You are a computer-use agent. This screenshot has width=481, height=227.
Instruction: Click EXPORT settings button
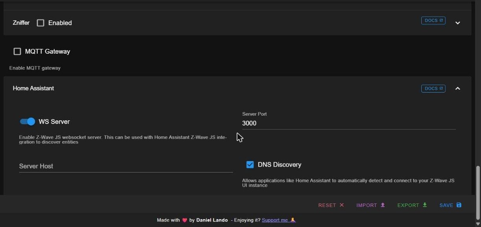(412, 205)
